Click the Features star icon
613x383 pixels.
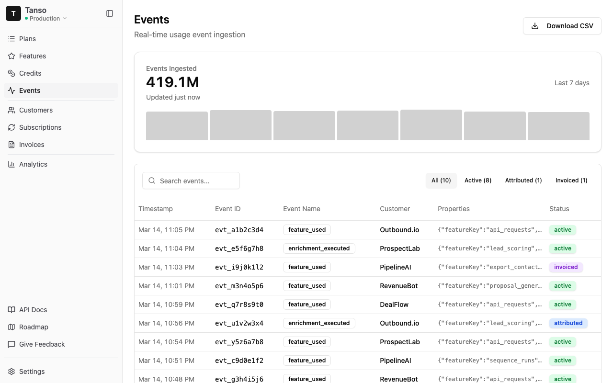point(11,56)
